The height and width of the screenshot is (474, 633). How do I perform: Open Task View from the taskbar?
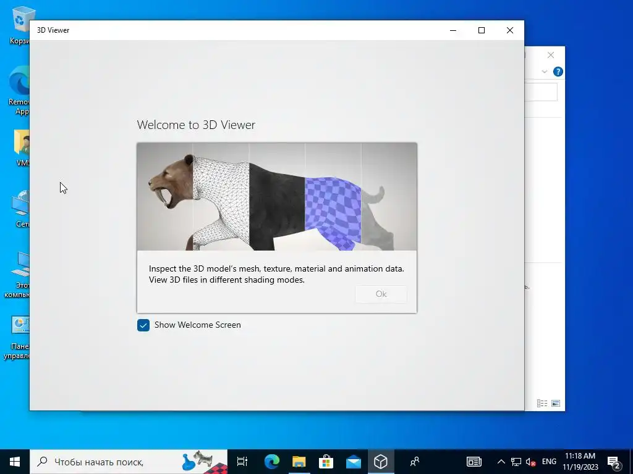pyautogui.click(x=242, y=462)
